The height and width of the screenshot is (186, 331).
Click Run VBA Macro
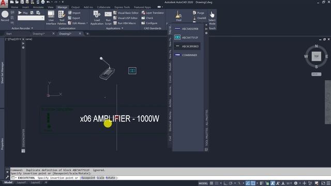tap(125, 23)
